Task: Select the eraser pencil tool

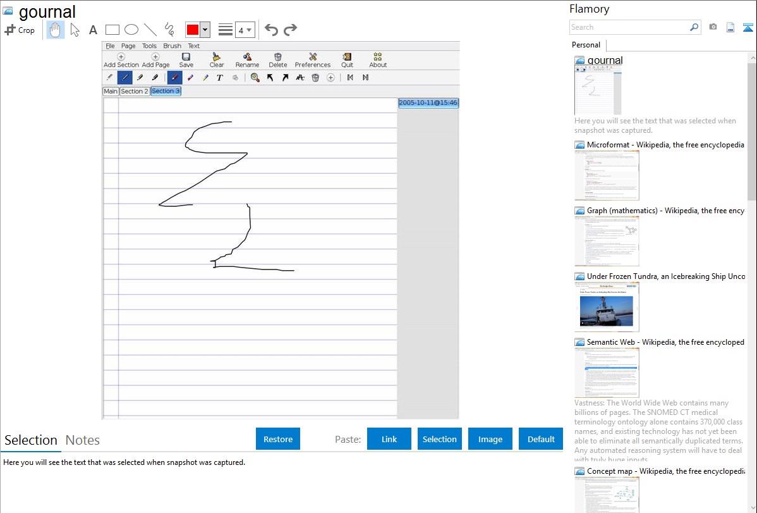Action: point(190,77)
